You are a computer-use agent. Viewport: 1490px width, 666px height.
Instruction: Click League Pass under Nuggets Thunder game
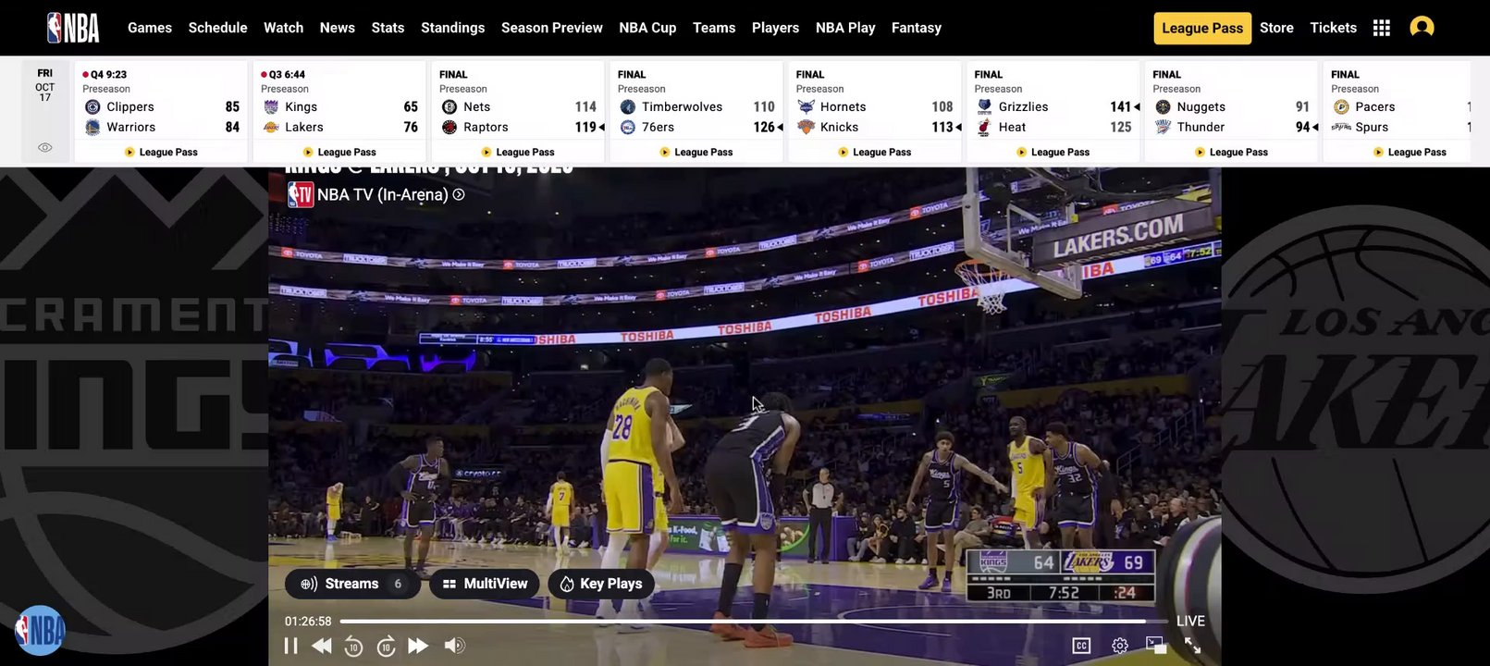[1232, 152]
